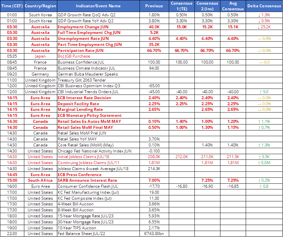Select the 15.1K average consensus value

click(x=233, y=27)
